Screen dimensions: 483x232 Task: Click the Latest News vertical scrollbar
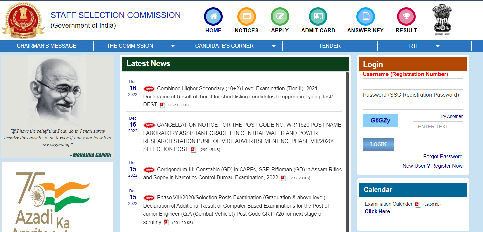(347, 149)
